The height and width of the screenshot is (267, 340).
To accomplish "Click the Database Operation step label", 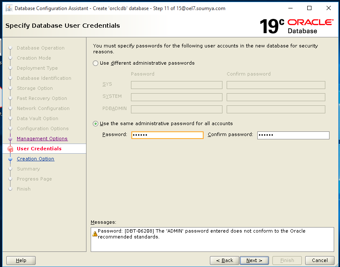I will click(x=41, y=48).
